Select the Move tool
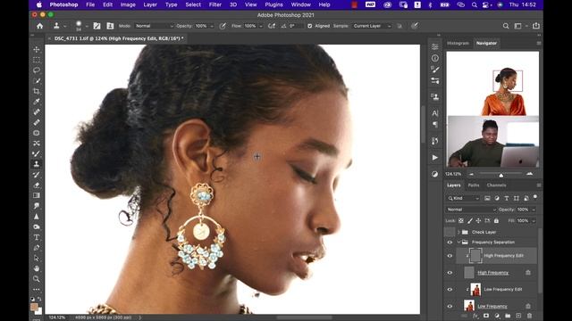The width and height of the screenshot is (572, 321). (37, 49)
